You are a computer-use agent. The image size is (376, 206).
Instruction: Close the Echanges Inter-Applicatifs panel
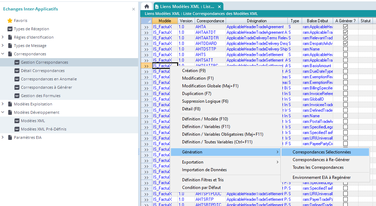(134, 9)
